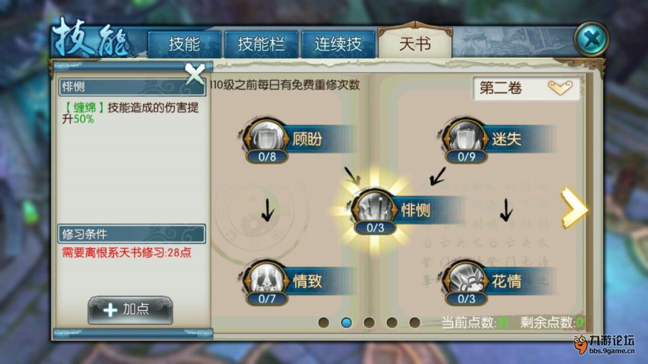Open the 第二卷 volume dropdown
The width and height of the screenshot is (648, 364).
click(526, 88)
